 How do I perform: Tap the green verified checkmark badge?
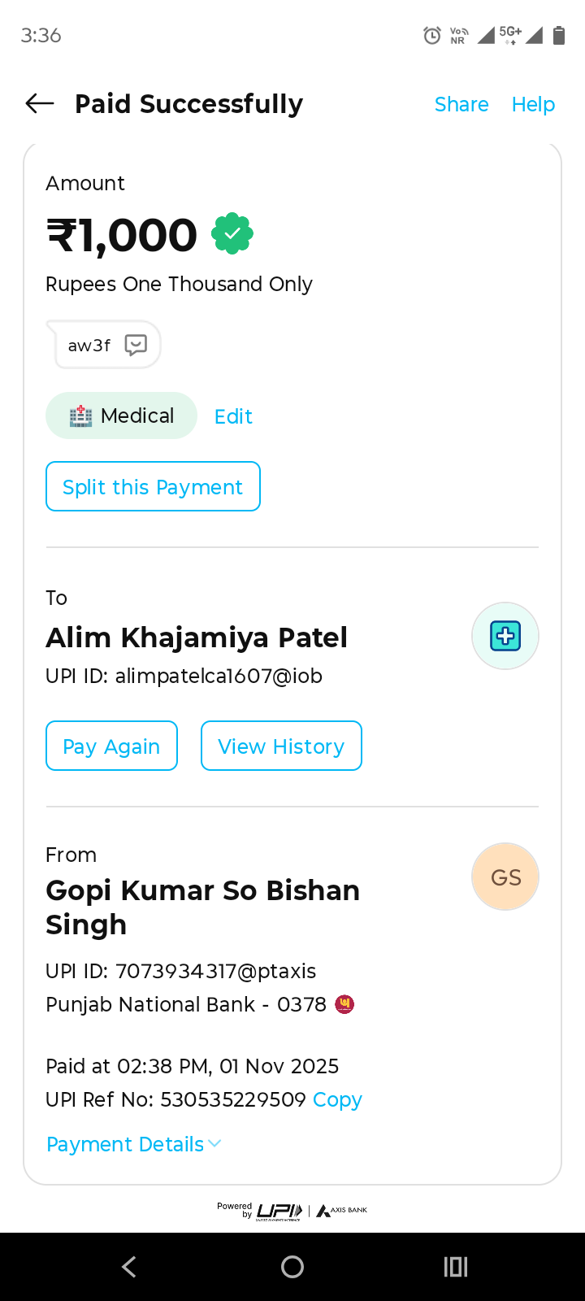pos(232,234)
